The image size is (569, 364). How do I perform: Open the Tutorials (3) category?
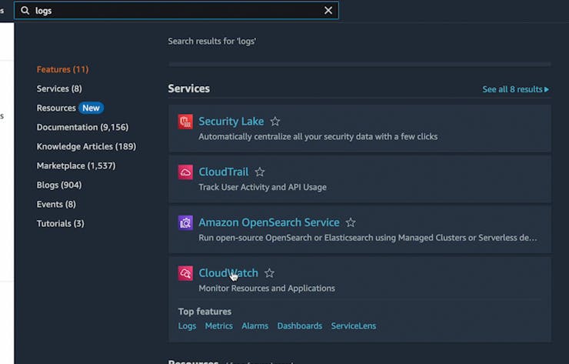point(60,223)
